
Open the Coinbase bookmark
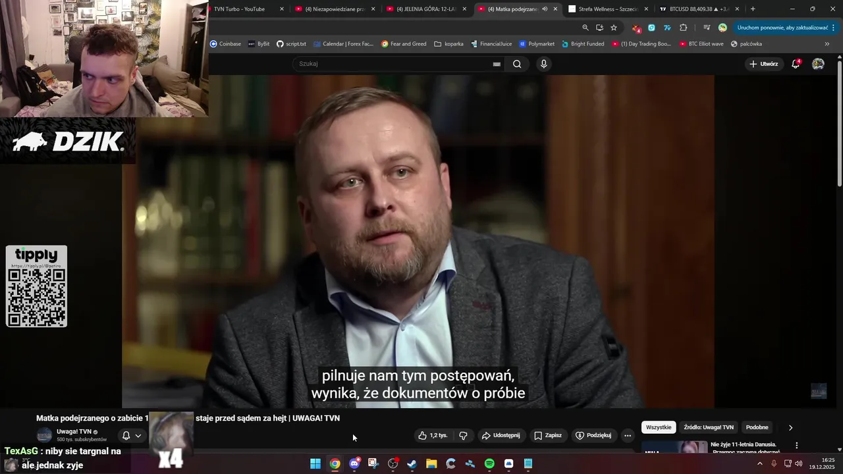point(225,44)
